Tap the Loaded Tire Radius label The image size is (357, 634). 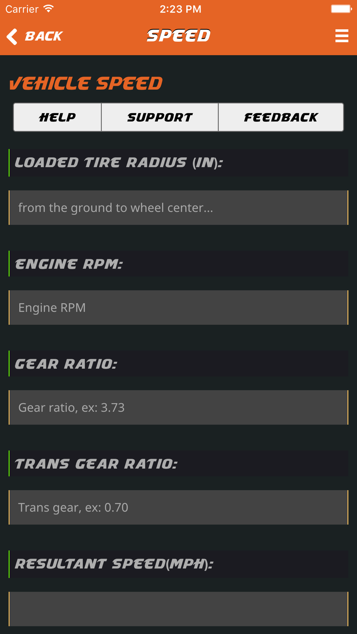(x=119, y=163)
